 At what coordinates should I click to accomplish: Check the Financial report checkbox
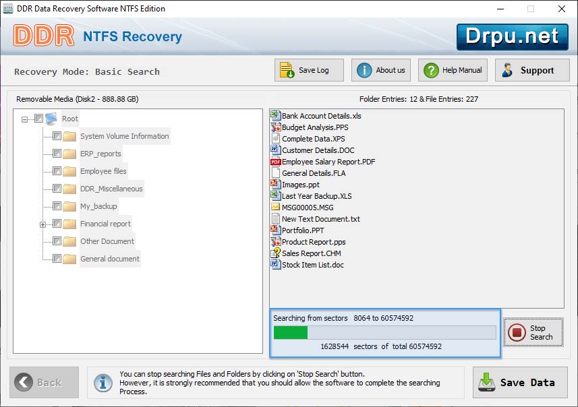(x=57, y=224)
